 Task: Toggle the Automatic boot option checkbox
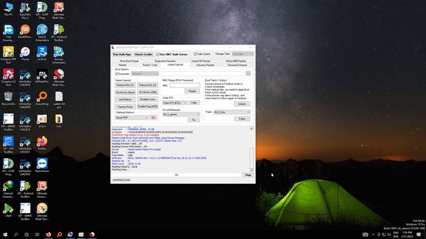(122, 74)
